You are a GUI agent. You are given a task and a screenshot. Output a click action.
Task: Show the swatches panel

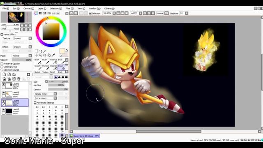[53, 13]
